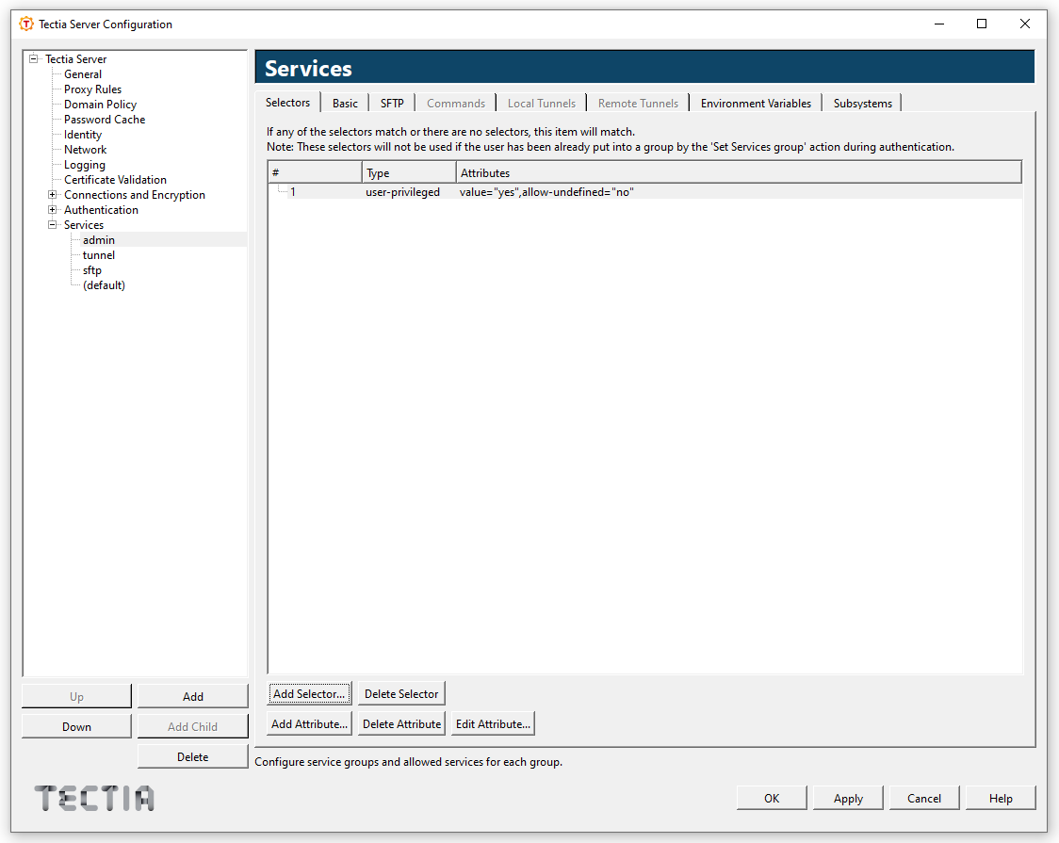Image resolution: width=1059 pixels, height=843 pixels.
Task: Click the value="yes" attributes cell
Action: pyautogui.click(x=546, y=192)
